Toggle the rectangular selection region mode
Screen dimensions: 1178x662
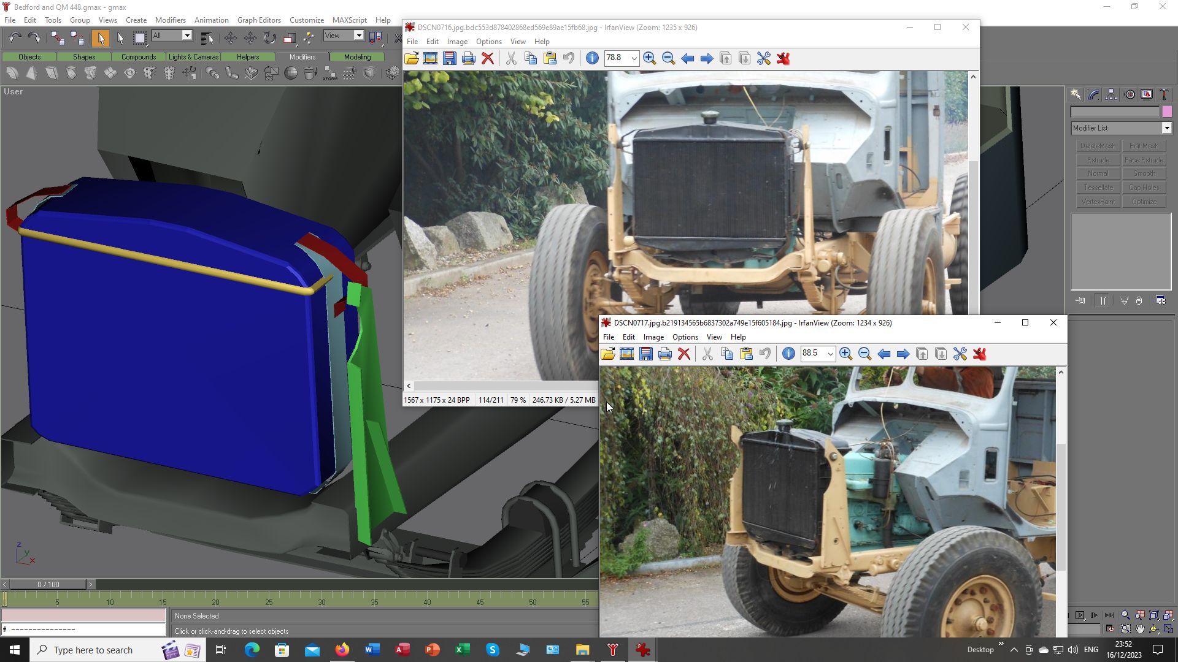pyautogui.click(x=140, y=38)
